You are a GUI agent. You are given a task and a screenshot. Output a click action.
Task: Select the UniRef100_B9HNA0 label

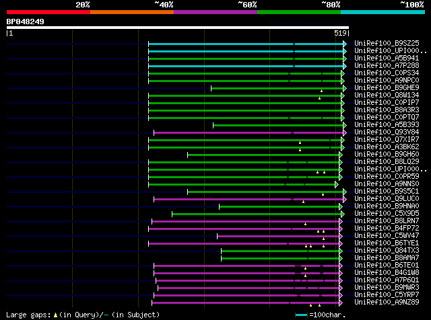click(x=387, y=206)
